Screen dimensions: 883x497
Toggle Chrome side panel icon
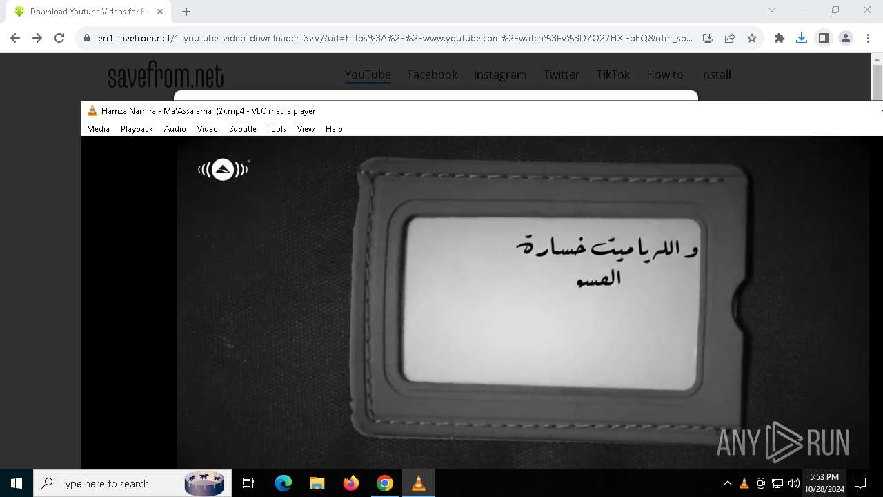point(824,39)
